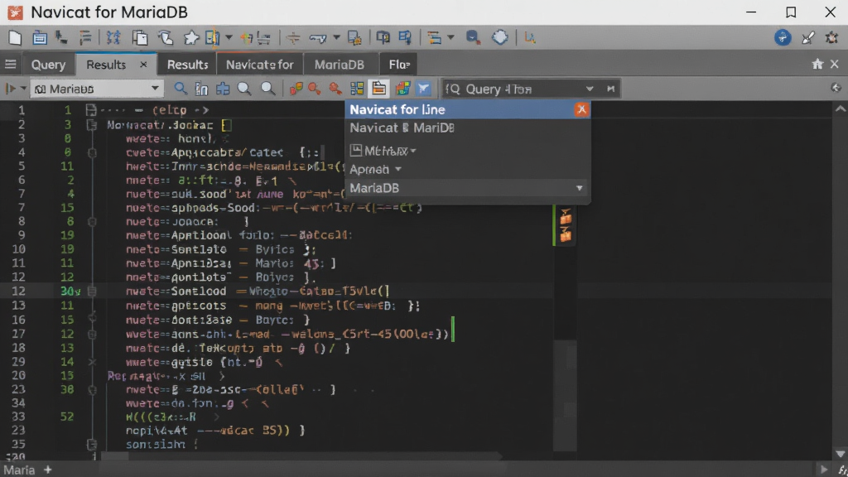848x477 pixels.
Task: Click the dark blue magnifier icon in top toolbar
Action: (x=473, y=37)
